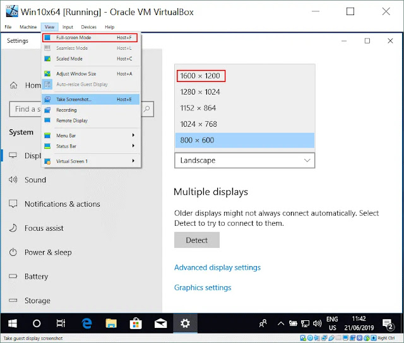This screenshot has width=404, height=343.
Task: Click the USB indicator in VirtualBox status bar
Action: pos(331,338)
